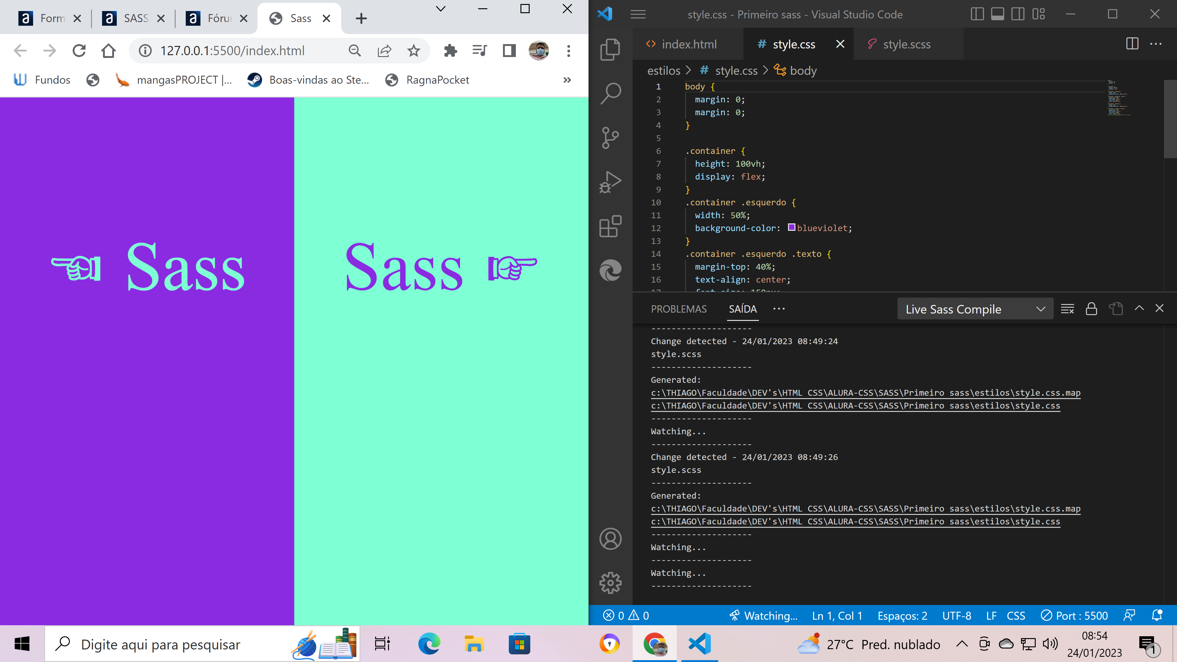Viewport: 1177px width, 662px height.
Task: Click the Run and Debug icon in sidebar
Action: [x=610, y=182]
